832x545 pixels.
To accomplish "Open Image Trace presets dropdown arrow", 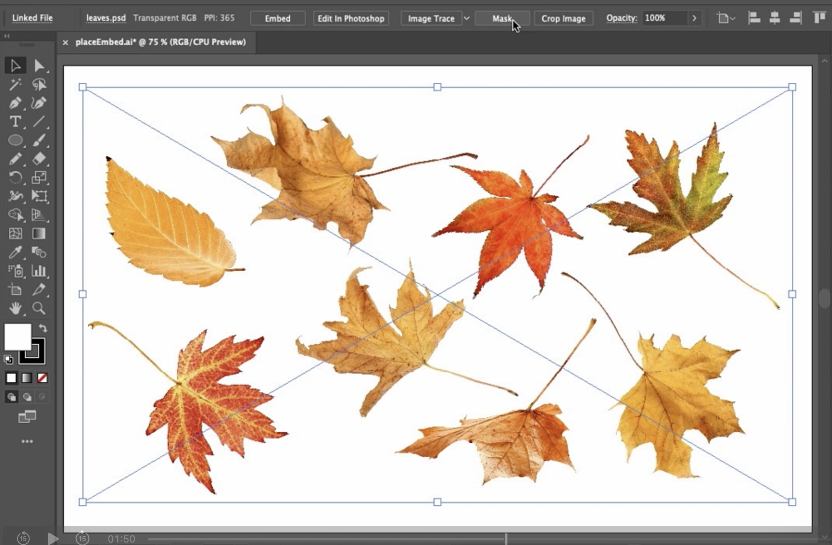I will pyautogui.click(x=467, y=18).
